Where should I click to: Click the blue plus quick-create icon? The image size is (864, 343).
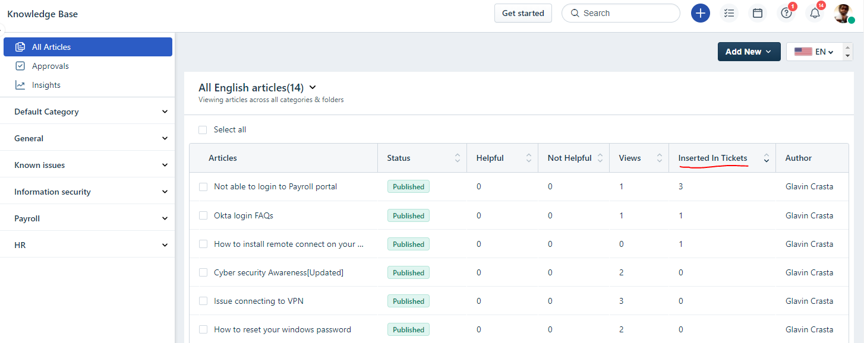(x=701, y=13)
